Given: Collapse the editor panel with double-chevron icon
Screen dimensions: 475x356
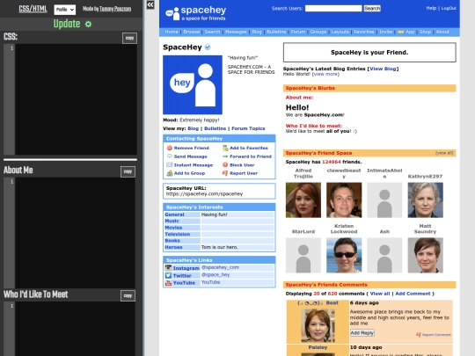Looking at the screenshot, I should point(150,5).
